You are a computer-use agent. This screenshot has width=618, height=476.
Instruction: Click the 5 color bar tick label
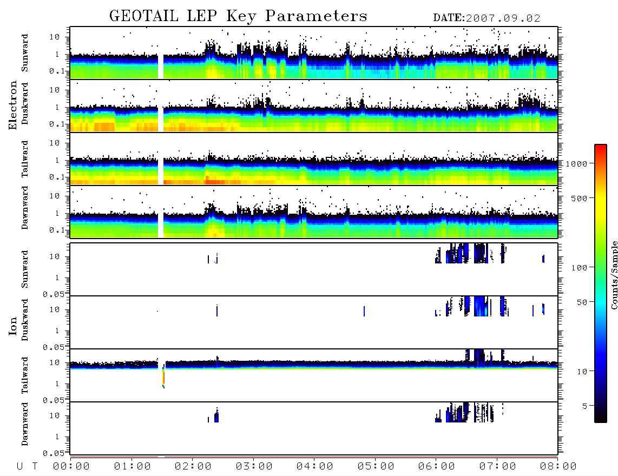[585, 406]
